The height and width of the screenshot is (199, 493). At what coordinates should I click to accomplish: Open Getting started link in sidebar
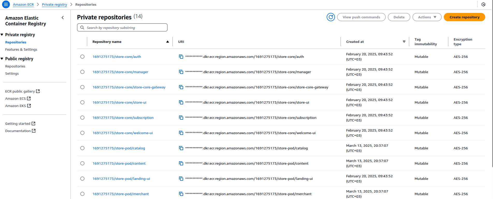(x=18, y=124)
